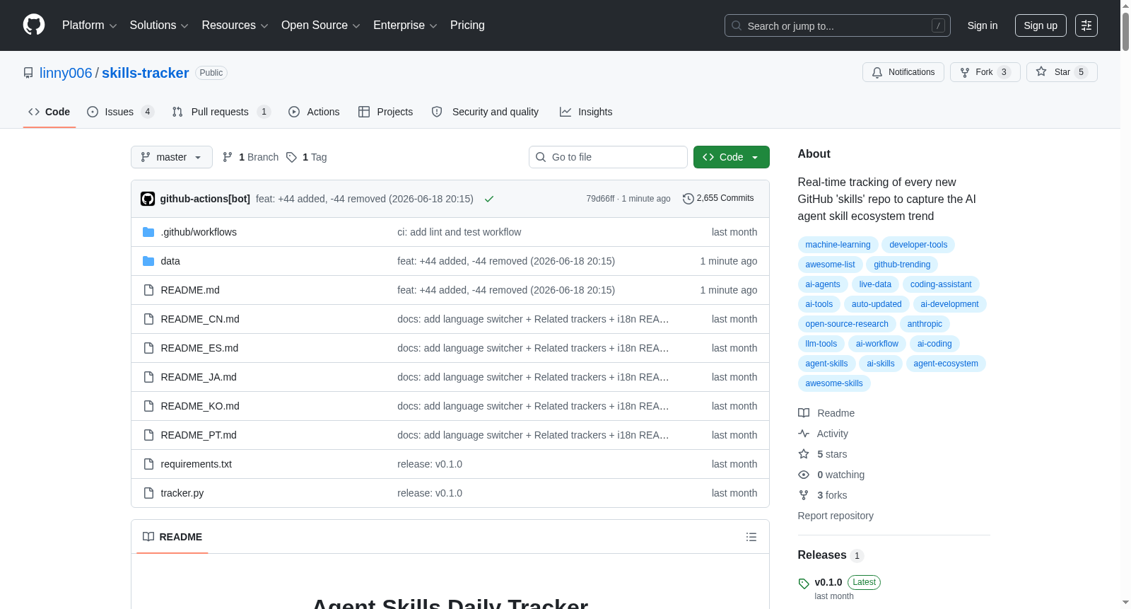Switch to the Insights tab
This screenshot has height=609, width=1131.
pos(586,112)
